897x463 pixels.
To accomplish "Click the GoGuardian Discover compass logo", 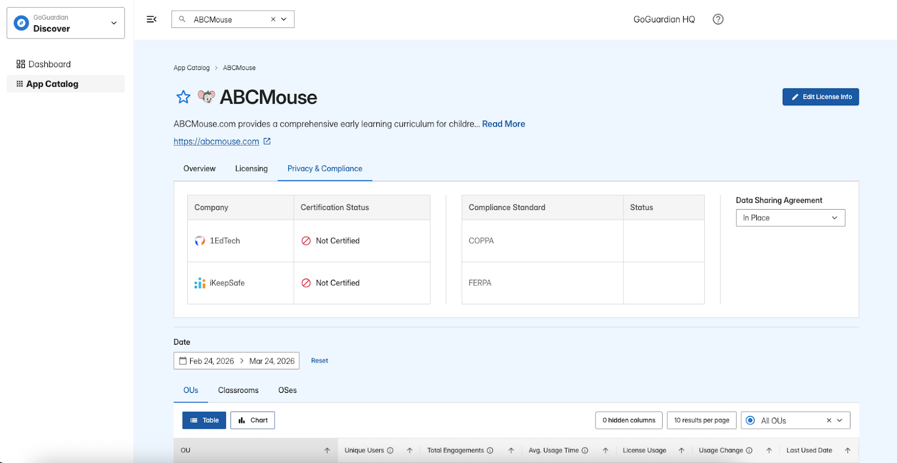I will coord(21,23).
